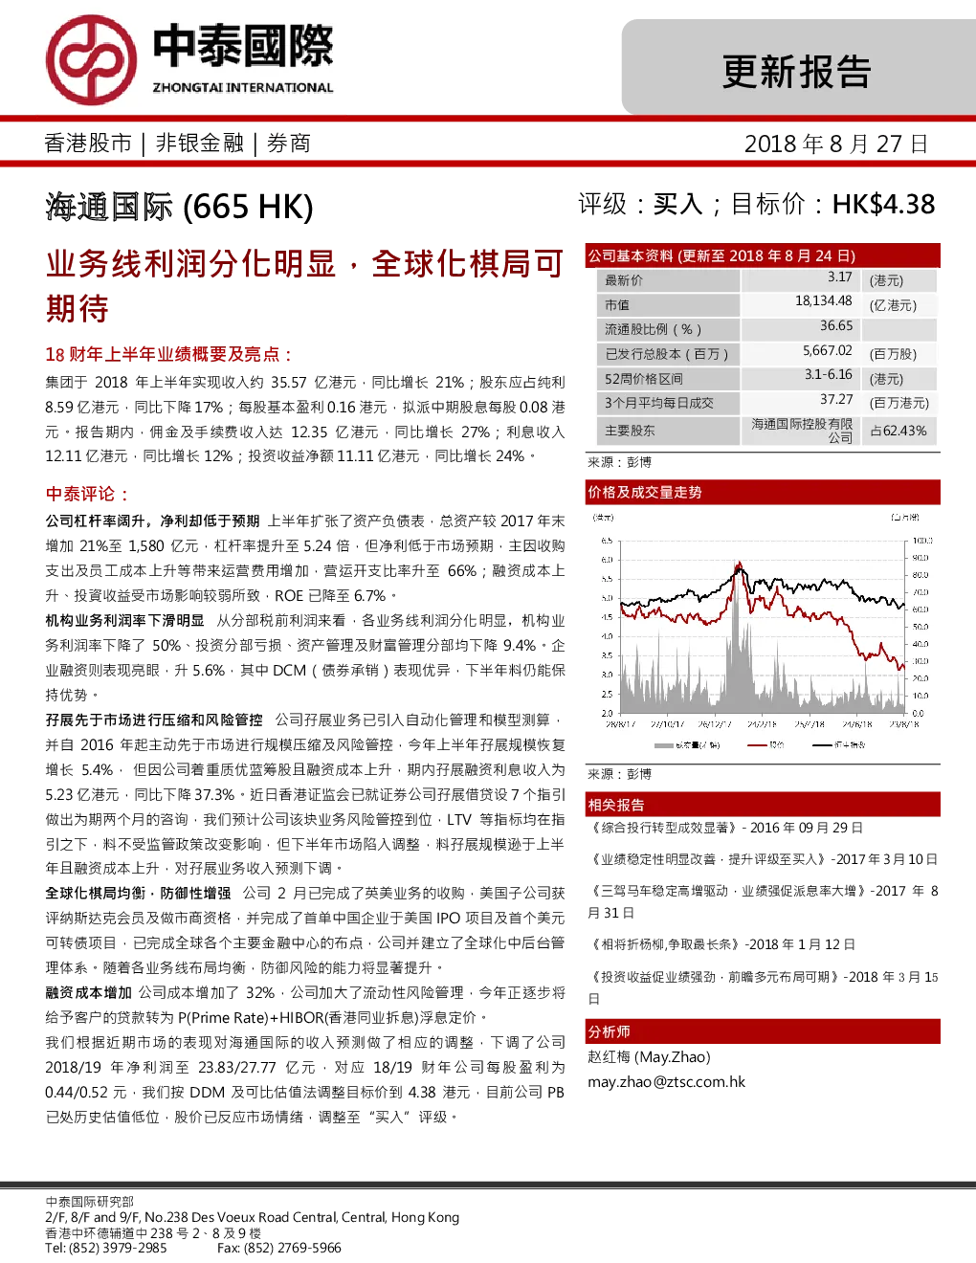
Task: Click the 价格及成交量走势 chart header
Action: pos(763,492)
